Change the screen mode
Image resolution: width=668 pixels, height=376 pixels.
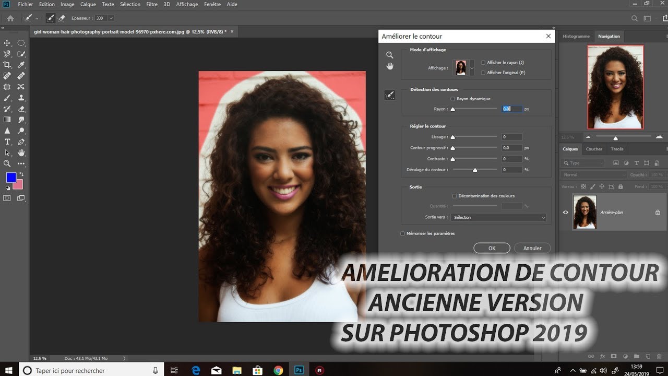coord(21,198)
